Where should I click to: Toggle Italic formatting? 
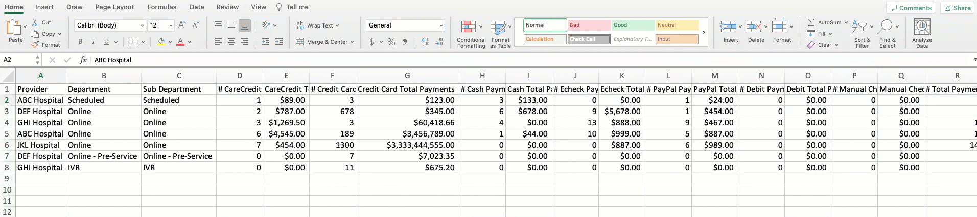[x=93, y=42]
